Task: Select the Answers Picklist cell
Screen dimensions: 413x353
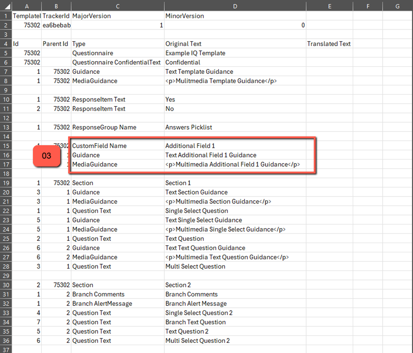Action: pos(235,127)
